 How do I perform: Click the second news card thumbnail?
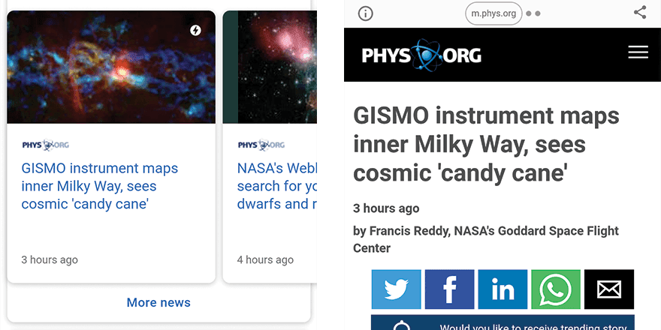pos(267,67)
